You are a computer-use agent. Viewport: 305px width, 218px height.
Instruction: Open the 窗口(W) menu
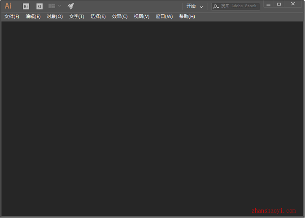164,17
